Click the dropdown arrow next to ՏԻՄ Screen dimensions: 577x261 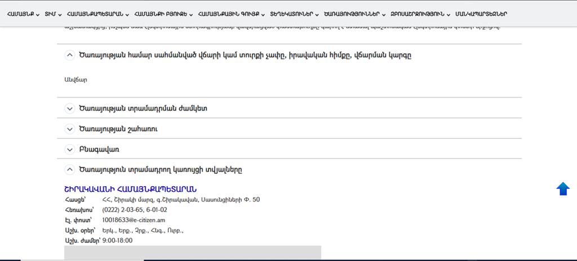click(60, 15)
